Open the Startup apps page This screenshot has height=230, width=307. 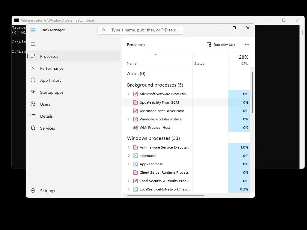point(74,92)
